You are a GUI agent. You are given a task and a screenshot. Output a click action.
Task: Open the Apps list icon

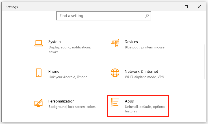[115, 102]
